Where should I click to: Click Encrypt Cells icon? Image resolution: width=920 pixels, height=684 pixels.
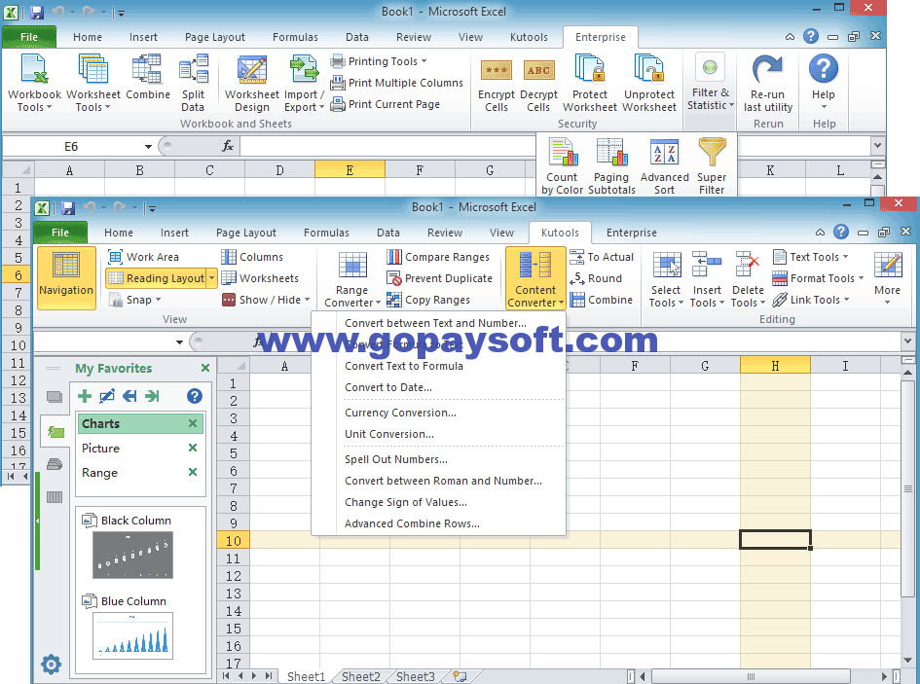[497, 85]
